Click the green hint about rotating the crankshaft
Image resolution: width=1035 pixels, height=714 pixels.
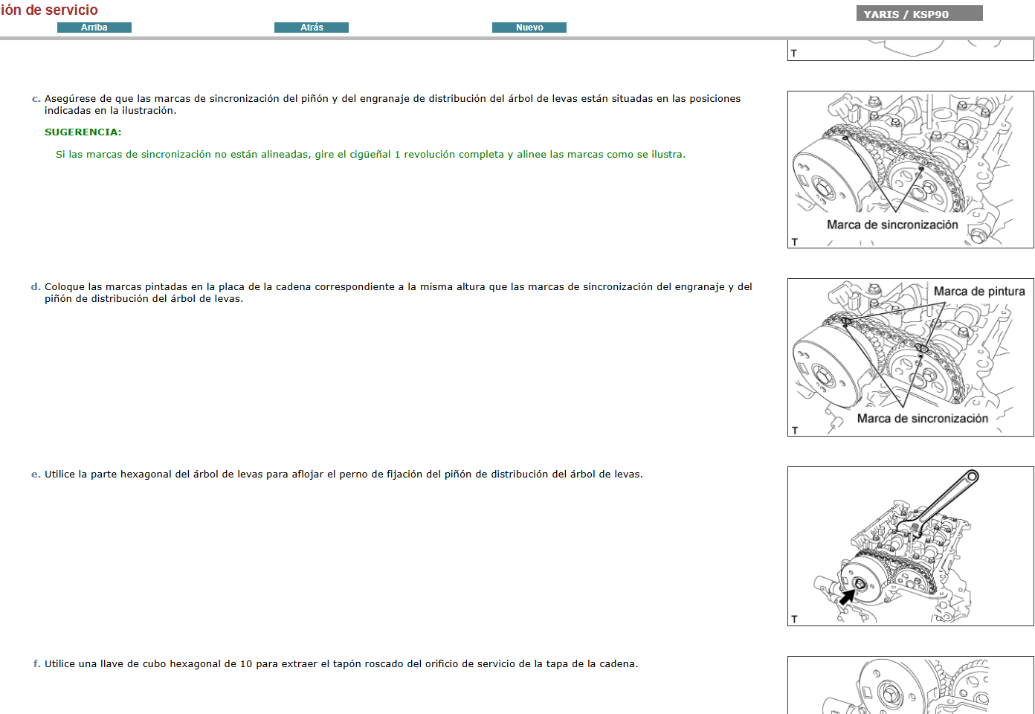point(370,155)
